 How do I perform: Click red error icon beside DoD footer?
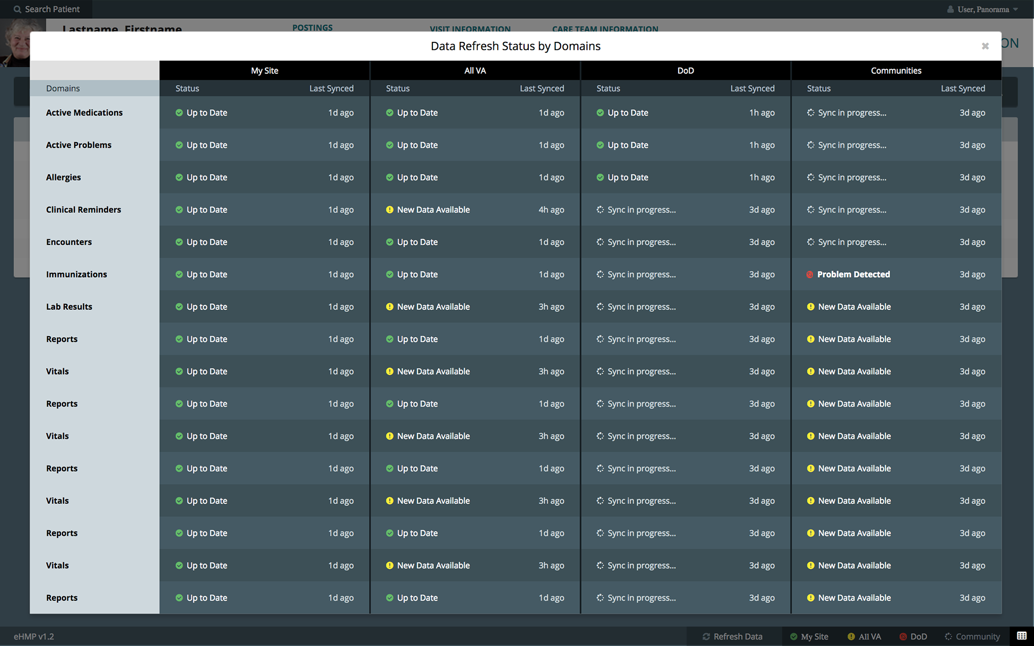903,637
